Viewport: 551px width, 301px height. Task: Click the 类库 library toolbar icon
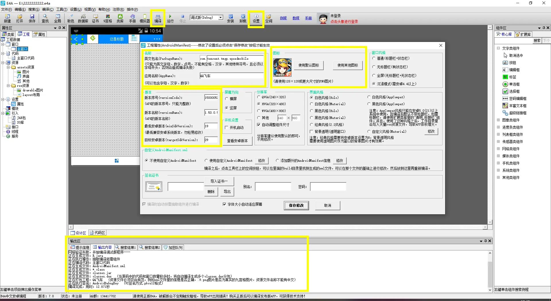pyautogui.click(x=120, y=18)
